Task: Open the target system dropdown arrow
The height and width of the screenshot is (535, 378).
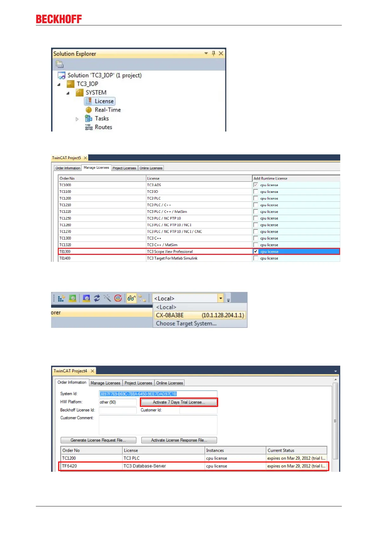Action: [x=221, y=299]
